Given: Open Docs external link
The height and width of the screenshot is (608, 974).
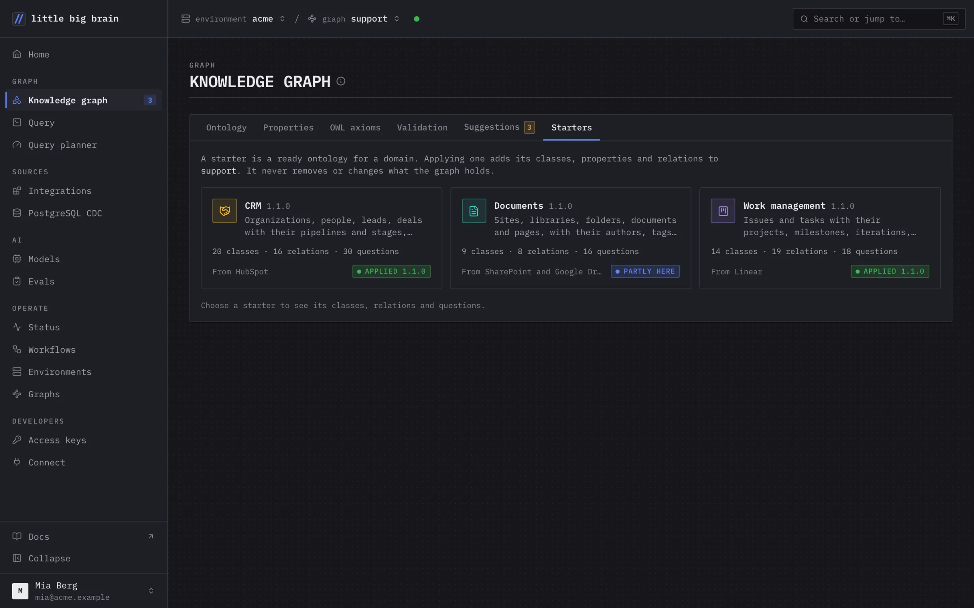Looking at the screenshot, I should [x=84, y=536].
